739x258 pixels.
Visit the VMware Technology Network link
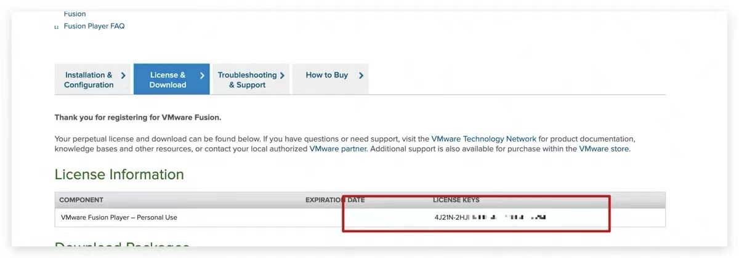(484, 139)
